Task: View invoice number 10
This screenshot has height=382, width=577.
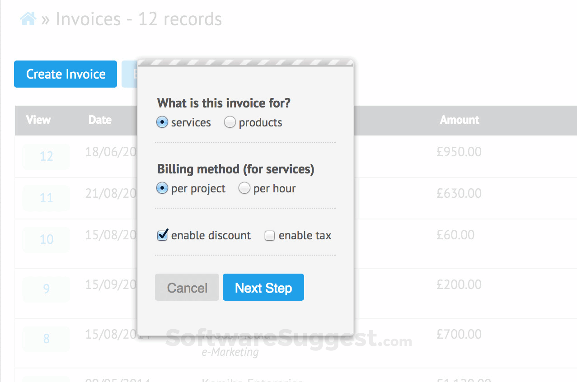Action: pos(47,239)
